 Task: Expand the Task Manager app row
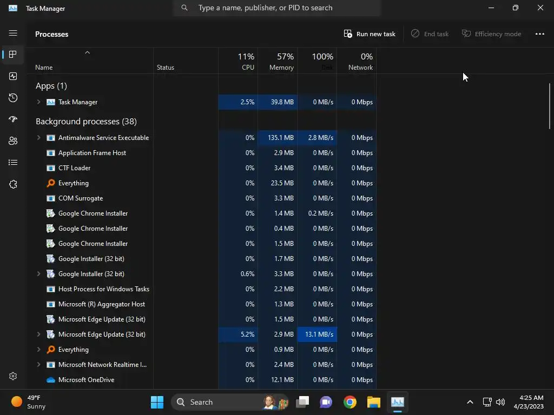[38, 102]
